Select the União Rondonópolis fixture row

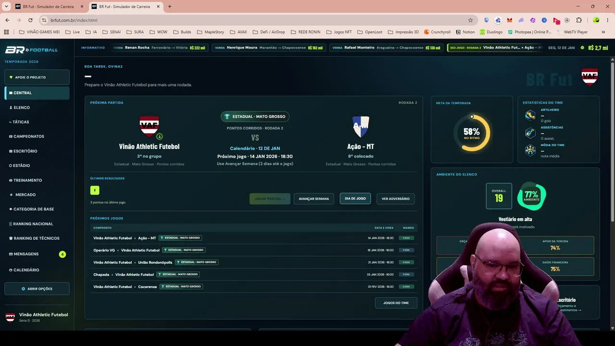253,262
